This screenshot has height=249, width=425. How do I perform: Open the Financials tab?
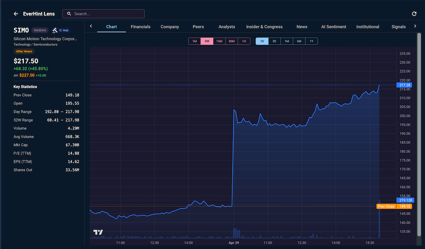(x=140, y=27)
